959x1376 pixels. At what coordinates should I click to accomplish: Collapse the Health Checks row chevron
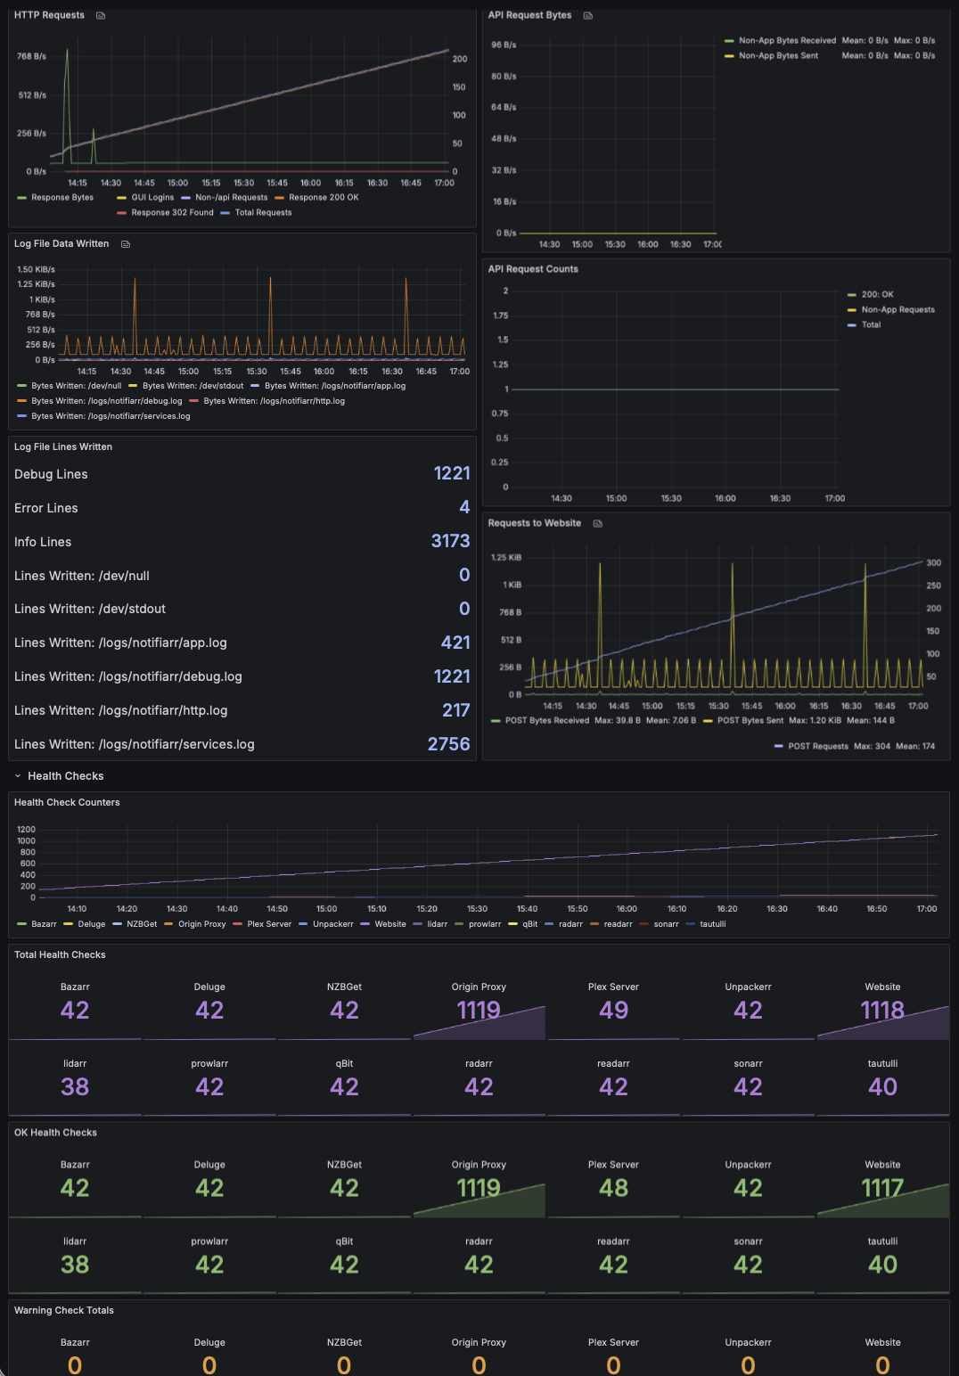coord(18,776)
